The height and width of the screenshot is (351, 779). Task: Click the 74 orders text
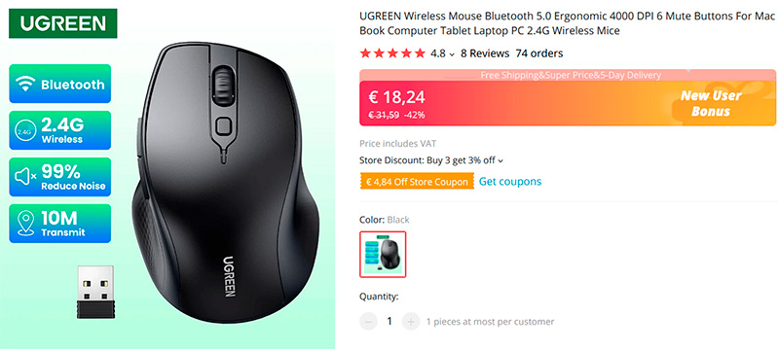pos(539,53)
